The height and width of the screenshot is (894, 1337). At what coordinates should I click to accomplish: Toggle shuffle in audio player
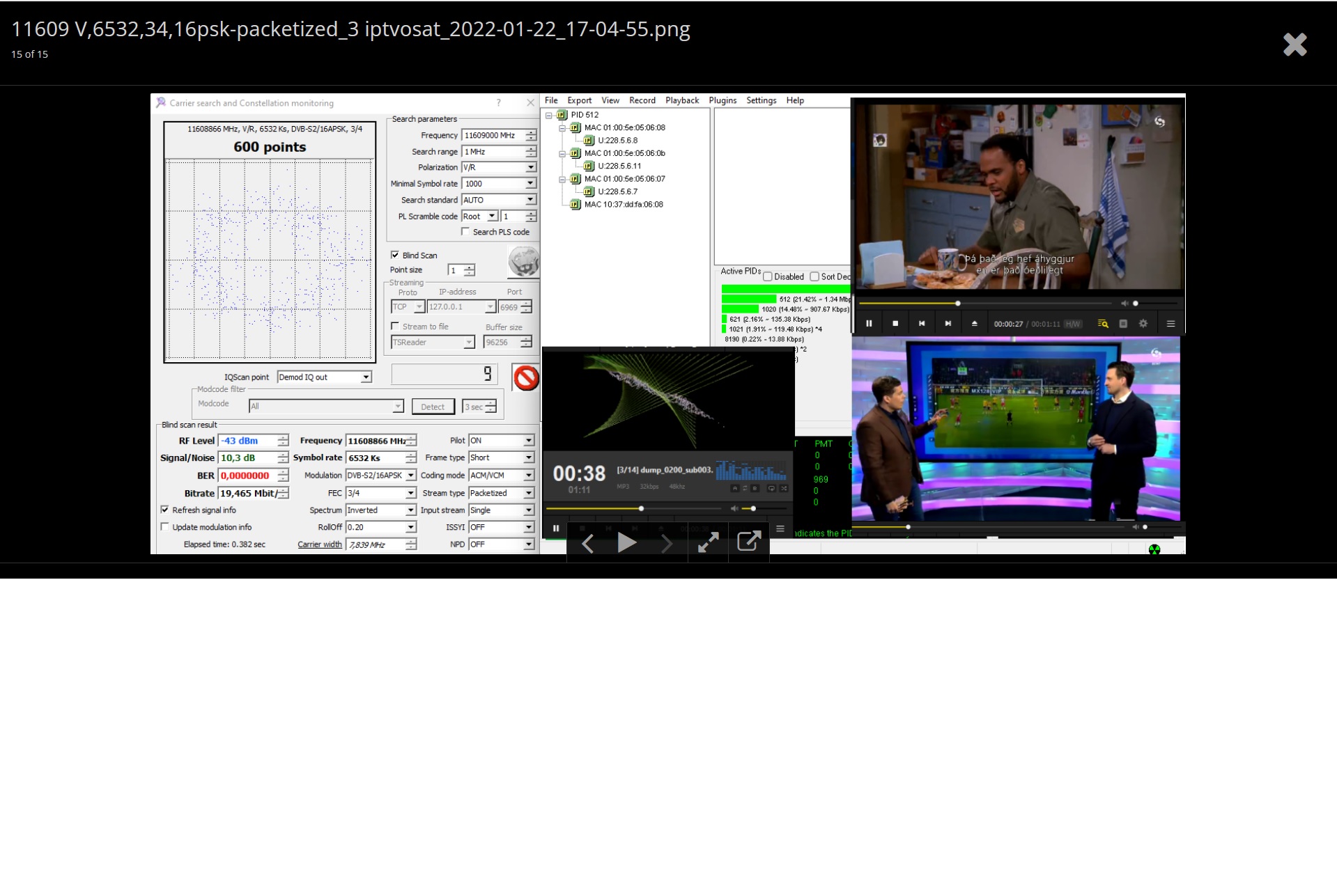coord(784,489)
